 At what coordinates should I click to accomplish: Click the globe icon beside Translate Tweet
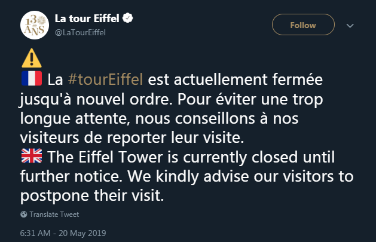(24, 214)
